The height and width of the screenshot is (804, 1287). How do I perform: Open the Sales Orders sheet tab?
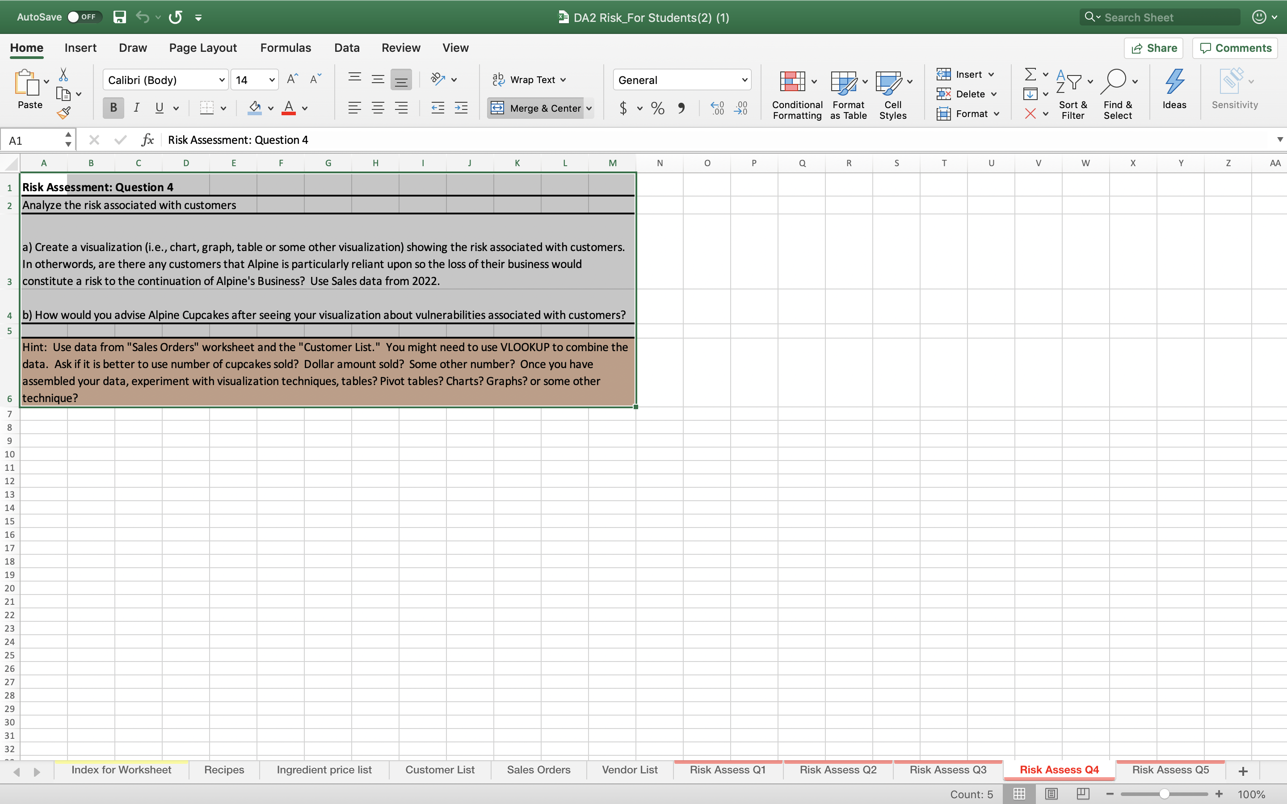pyautogui.click(x=538, y=770)
